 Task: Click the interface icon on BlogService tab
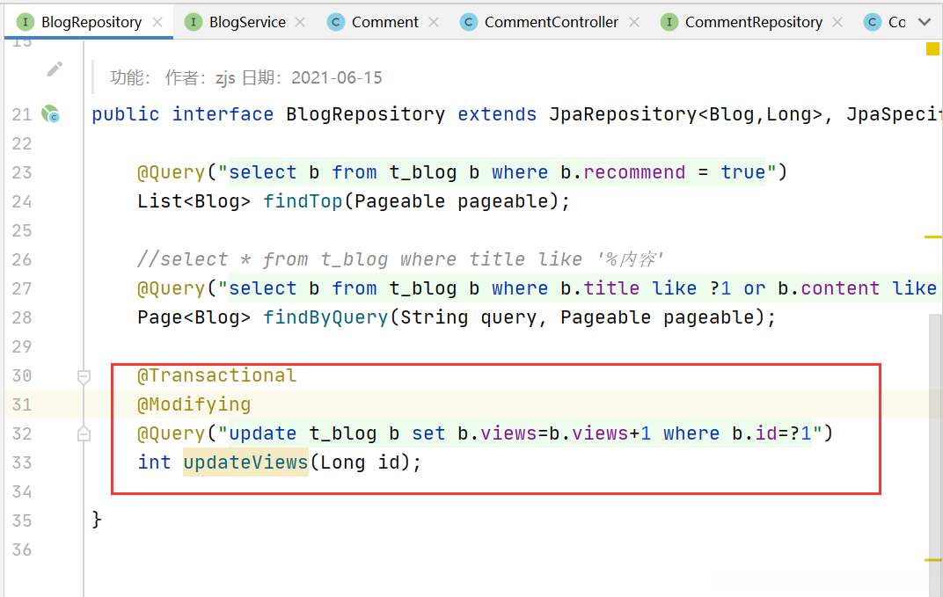[x=193, y=22]
